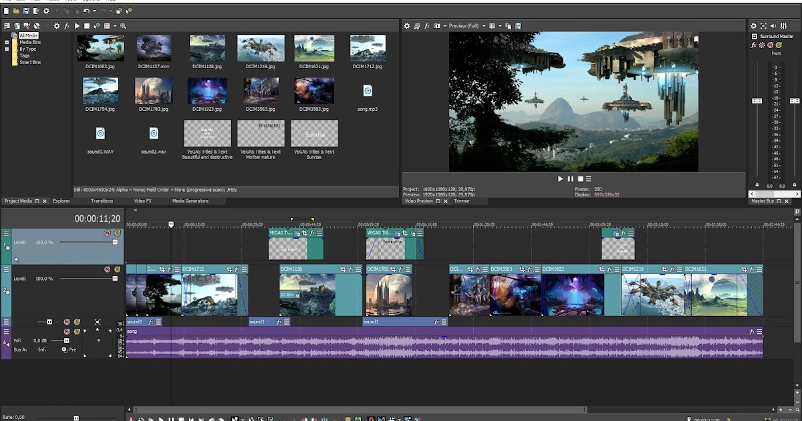
Task: Open the DCIM1923 clip menu button
Action: (x=616, y=269)
